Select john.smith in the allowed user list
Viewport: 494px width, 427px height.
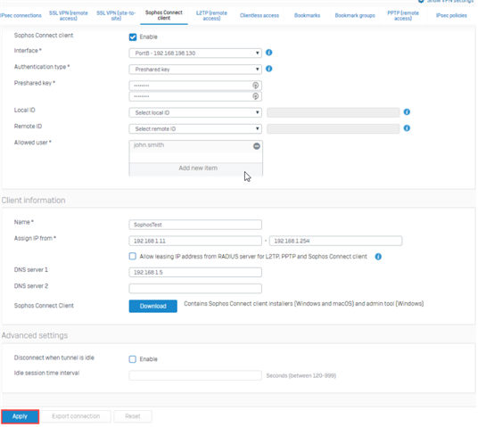(149, 145)
